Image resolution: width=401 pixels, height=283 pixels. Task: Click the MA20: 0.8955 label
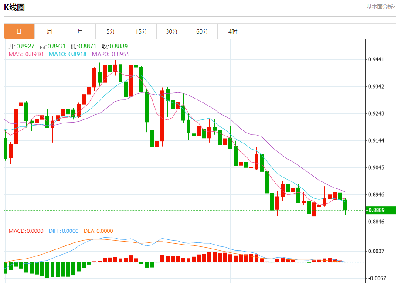pyautogui.click(x=111, y=54)
